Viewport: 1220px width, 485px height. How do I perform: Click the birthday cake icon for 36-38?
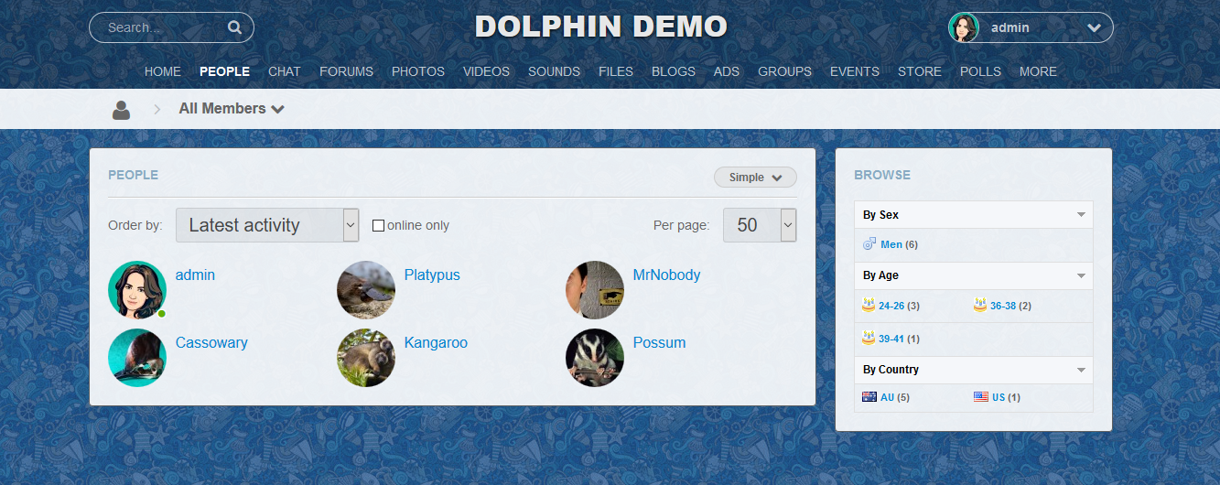pyautogui.click(x=980, y=305)
